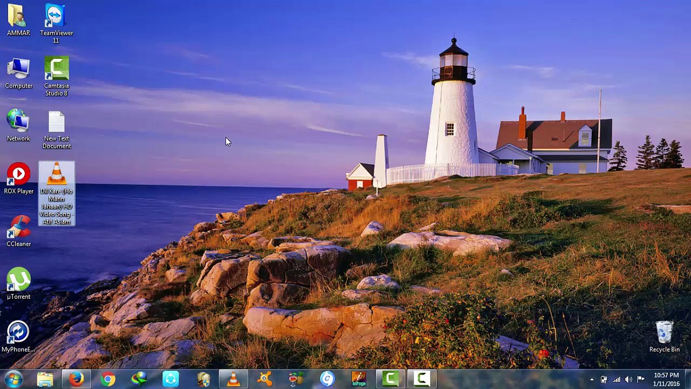Select the AMMAR folder on desktop

coord(18,17)
